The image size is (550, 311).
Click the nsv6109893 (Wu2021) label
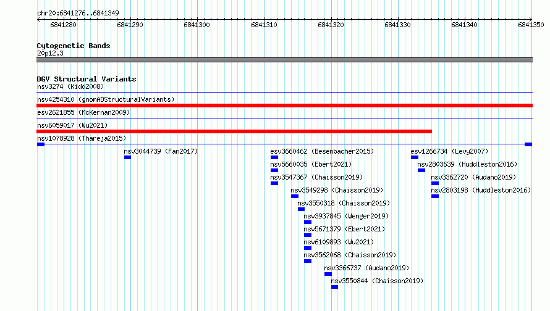tap(339, 242)
